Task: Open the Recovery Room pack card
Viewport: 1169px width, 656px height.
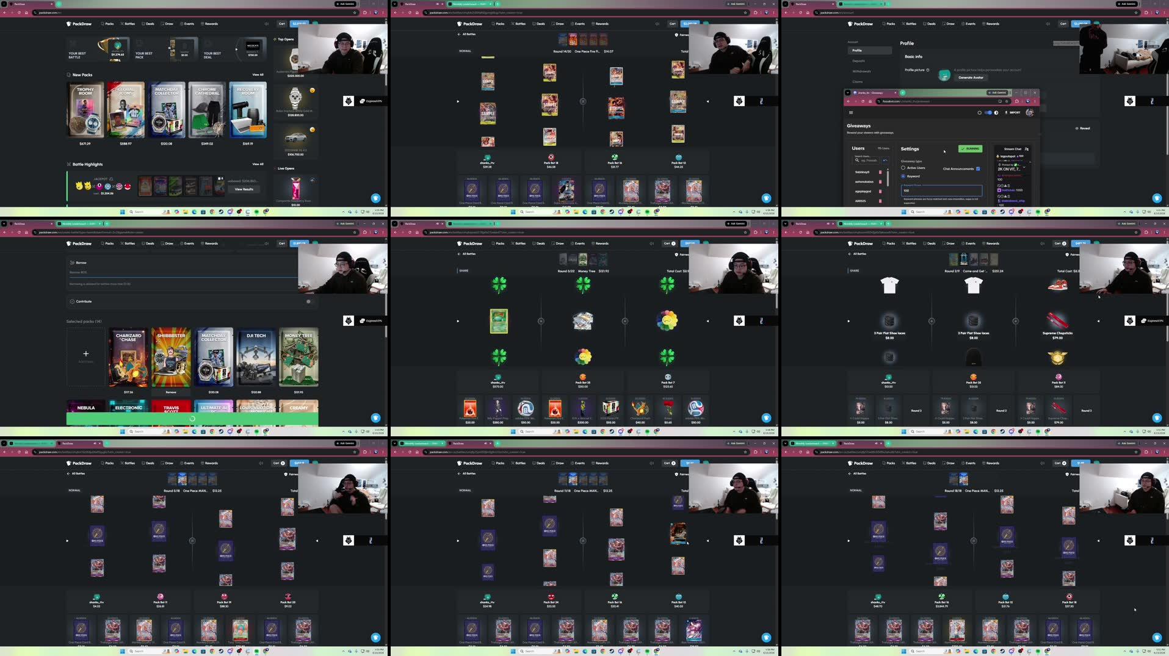Action: coord(248,110)
